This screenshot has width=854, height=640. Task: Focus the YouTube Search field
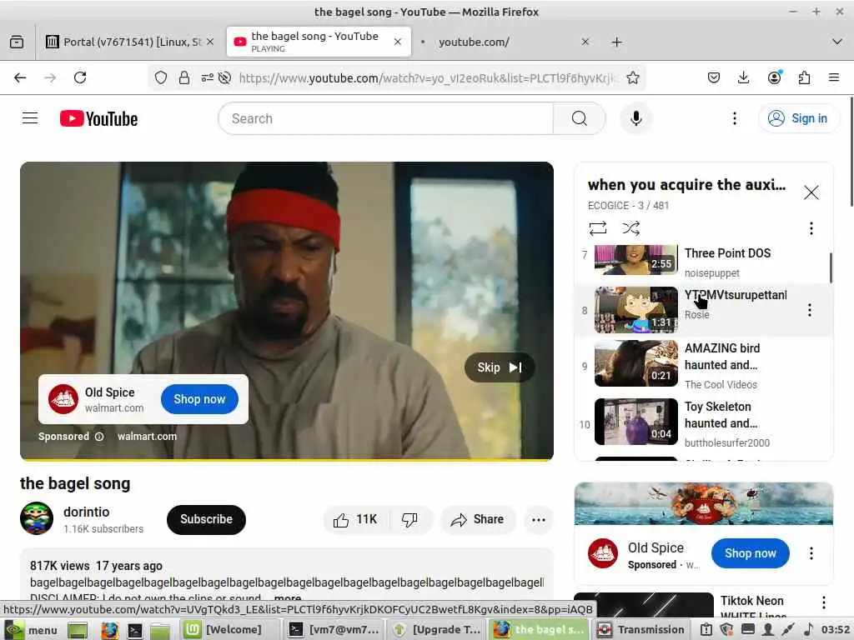[385, 118]
